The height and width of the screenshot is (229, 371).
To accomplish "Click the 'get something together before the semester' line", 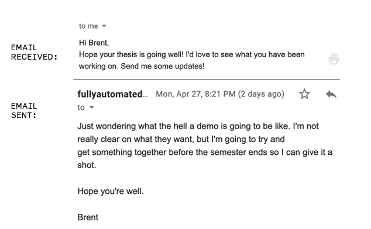I will tap(205, 152).
